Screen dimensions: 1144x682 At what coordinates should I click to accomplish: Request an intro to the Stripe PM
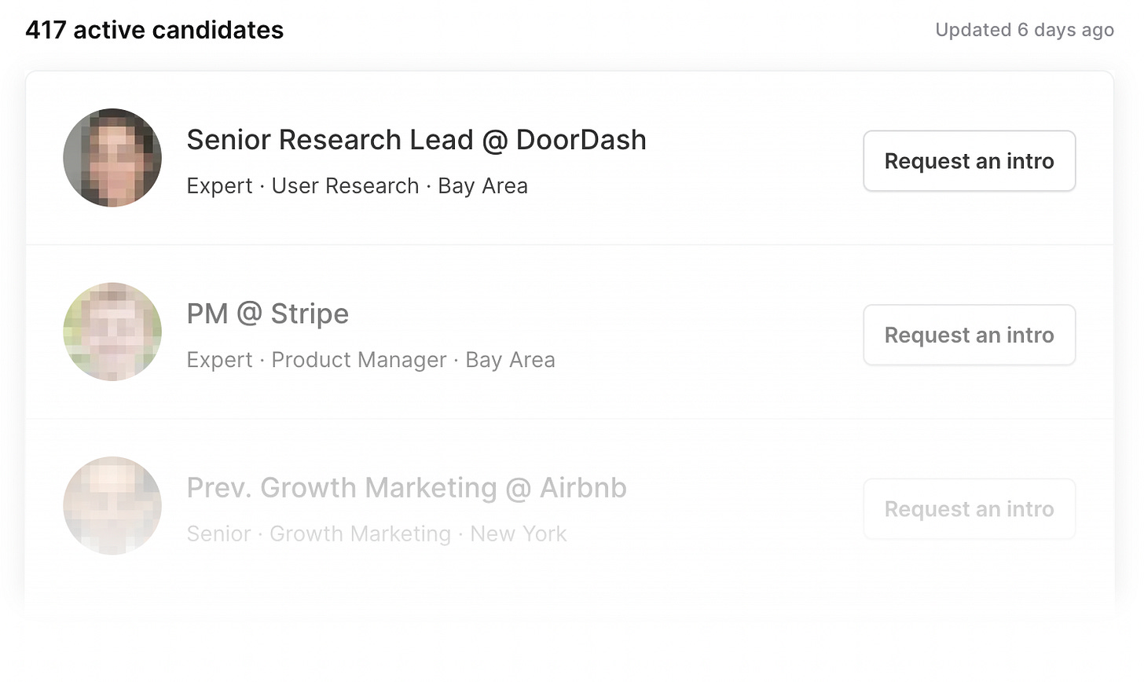coord(969,335)
